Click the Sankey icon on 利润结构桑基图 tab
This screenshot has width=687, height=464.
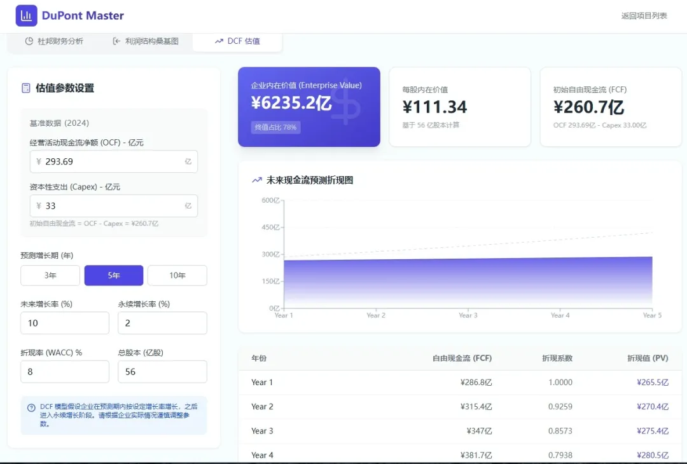click(116, 41)
